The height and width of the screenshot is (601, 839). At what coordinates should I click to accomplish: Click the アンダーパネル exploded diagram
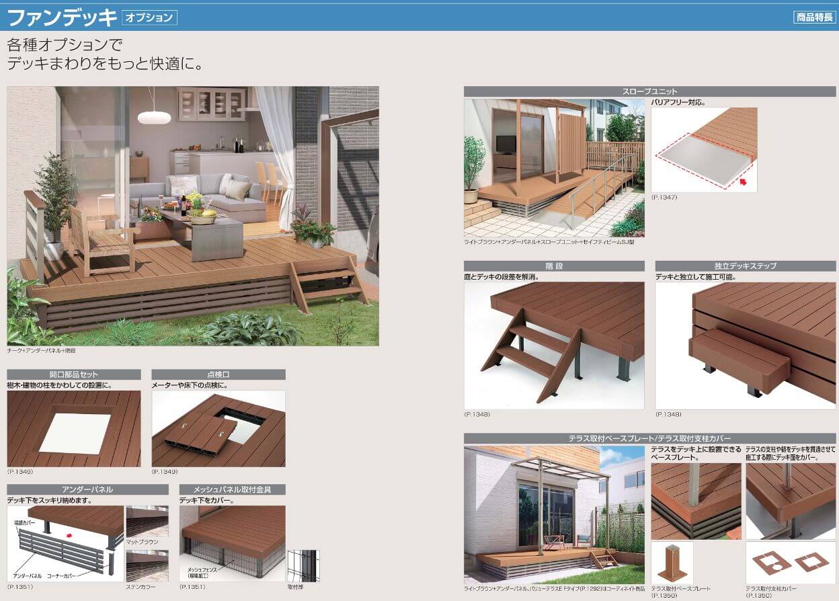pos(65,543)
